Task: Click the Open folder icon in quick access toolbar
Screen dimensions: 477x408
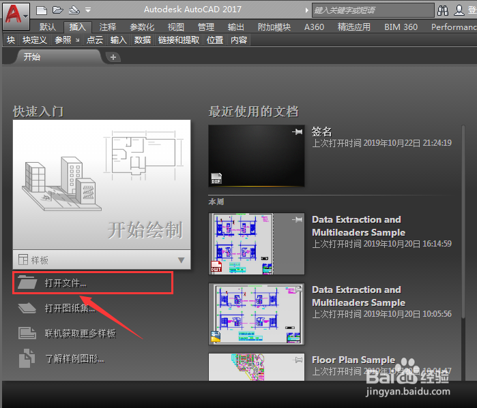Action: pos(58,10)
